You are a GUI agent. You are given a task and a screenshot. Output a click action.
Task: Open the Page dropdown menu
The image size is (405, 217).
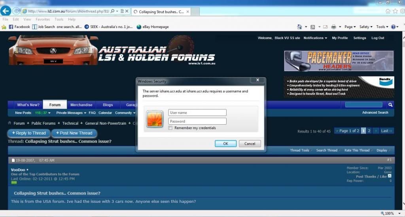pyautogui.click(x=350, y=27)
